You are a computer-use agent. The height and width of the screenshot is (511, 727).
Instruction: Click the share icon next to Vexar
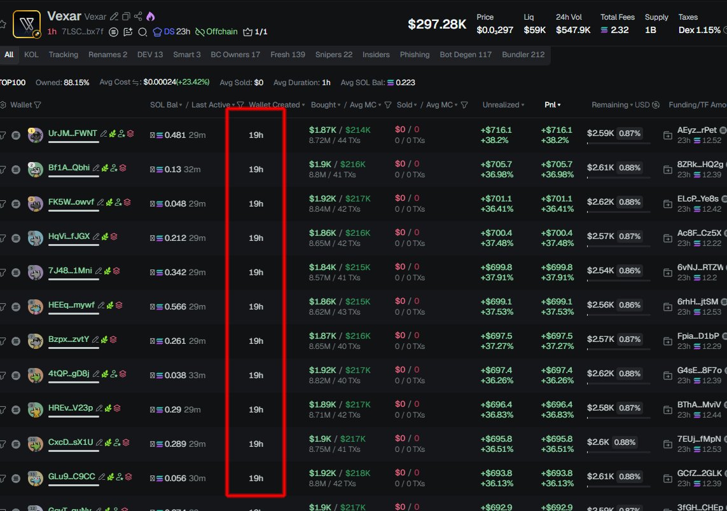[138, 17]
